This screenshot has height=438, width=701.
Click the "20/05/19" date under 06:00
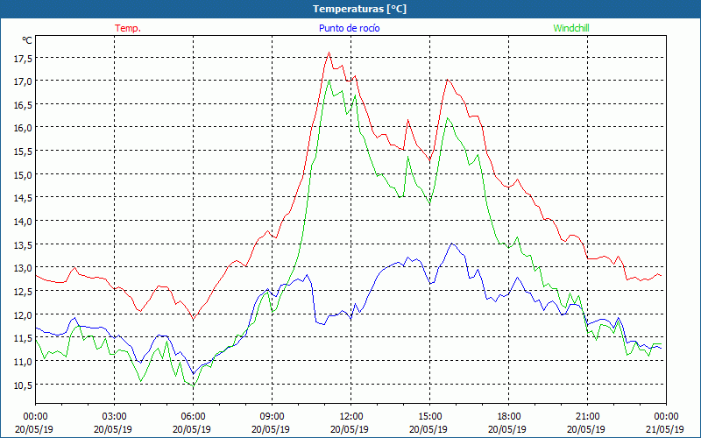[x=192, y=429]
